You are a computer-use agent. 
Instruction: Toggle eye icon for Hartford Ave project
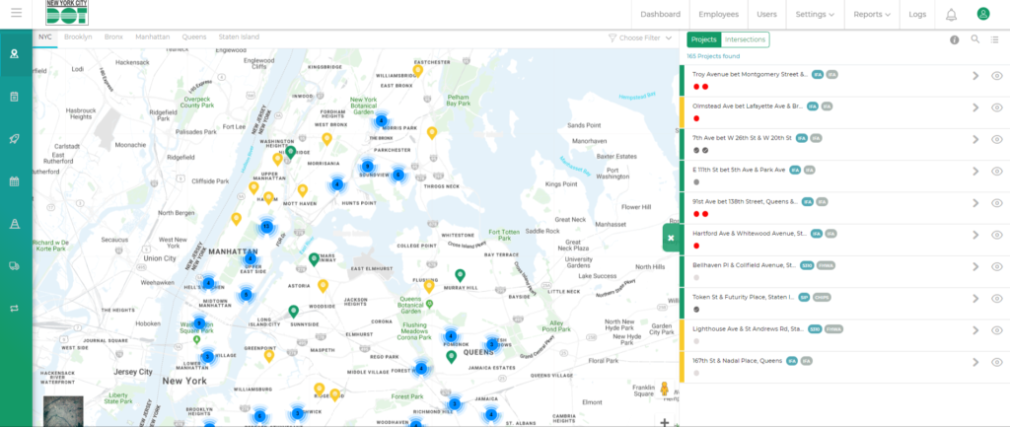tap(996, 235)
